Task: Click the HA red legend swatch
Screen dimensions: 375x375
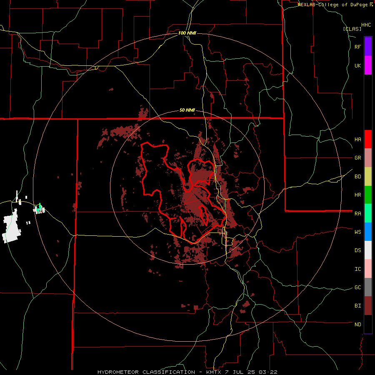Action: click(x=368, y=139)
